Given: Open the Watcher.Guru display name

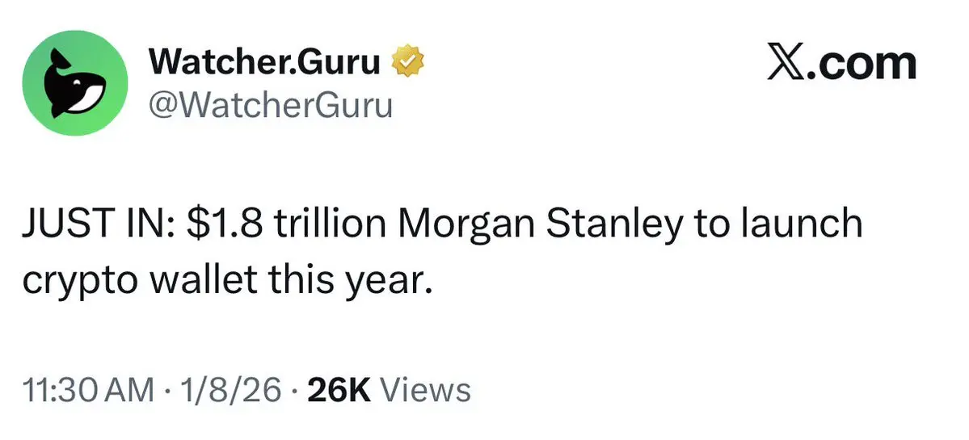Looking at the screenshot, I should pyautogui.click(x=265, y=63).
